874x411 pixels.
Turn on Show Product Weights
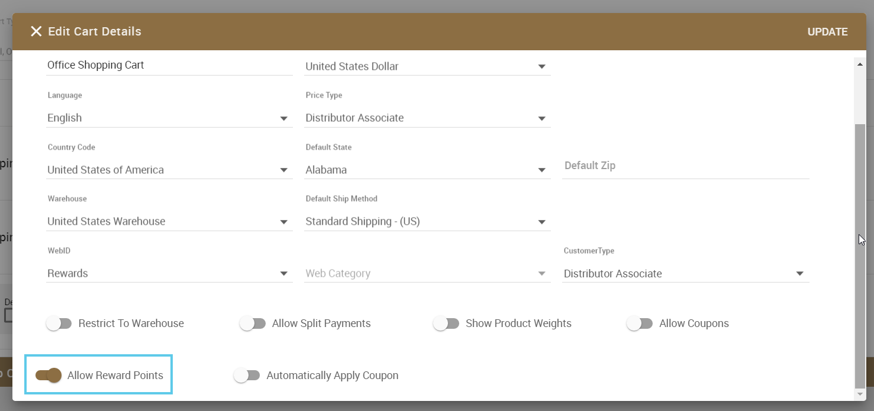click(x=446, y=323)
